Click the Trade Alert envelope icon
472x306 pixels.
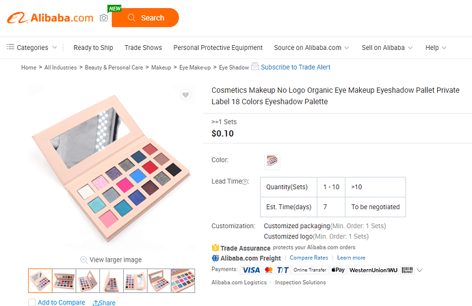[x=255, y=66]
